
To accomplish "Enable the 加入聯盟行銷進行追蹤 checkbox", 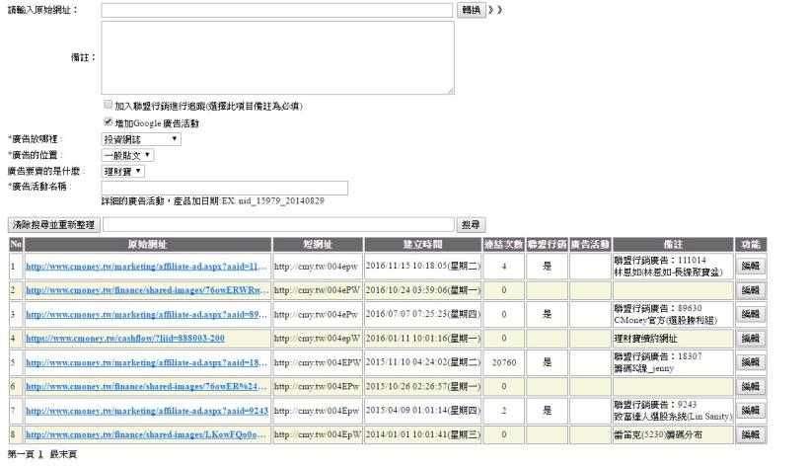I will pos(108,105).
